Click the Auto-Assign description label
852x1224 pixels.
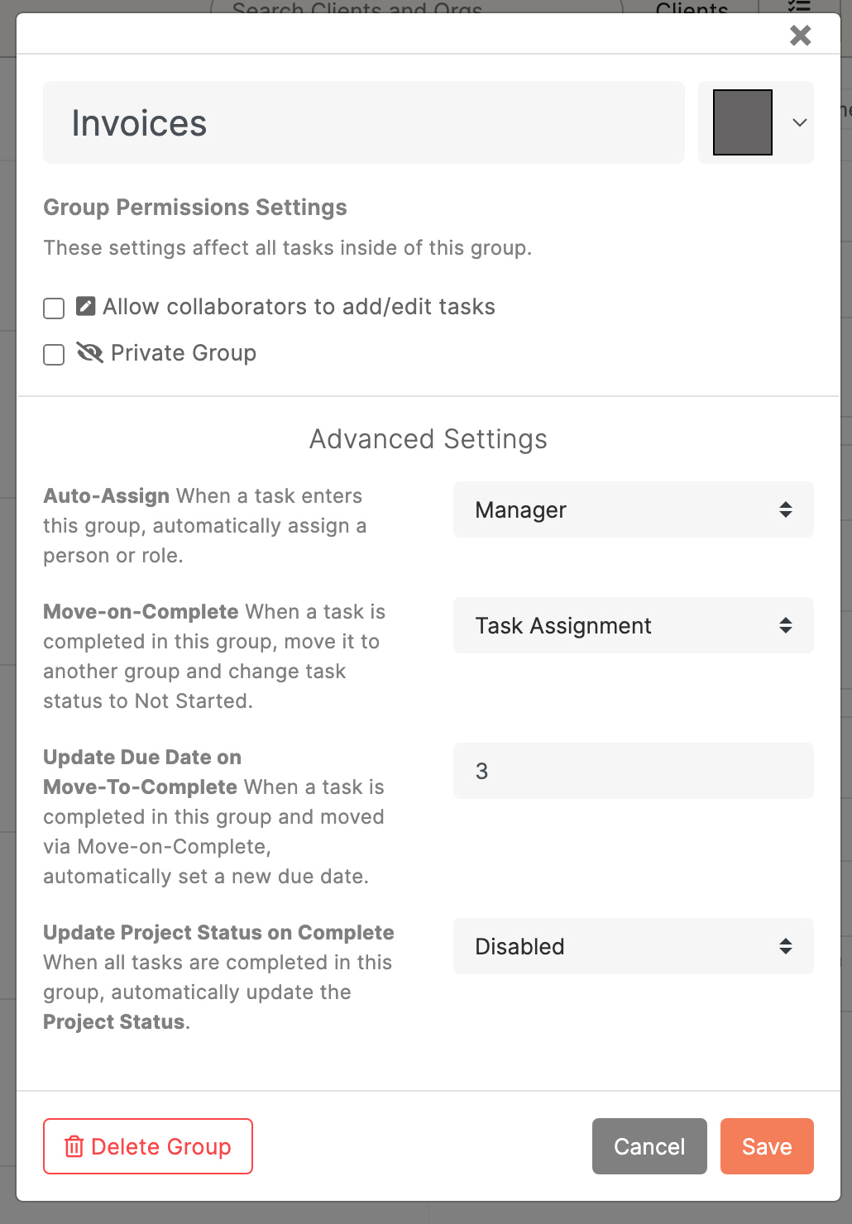[205, 526]
